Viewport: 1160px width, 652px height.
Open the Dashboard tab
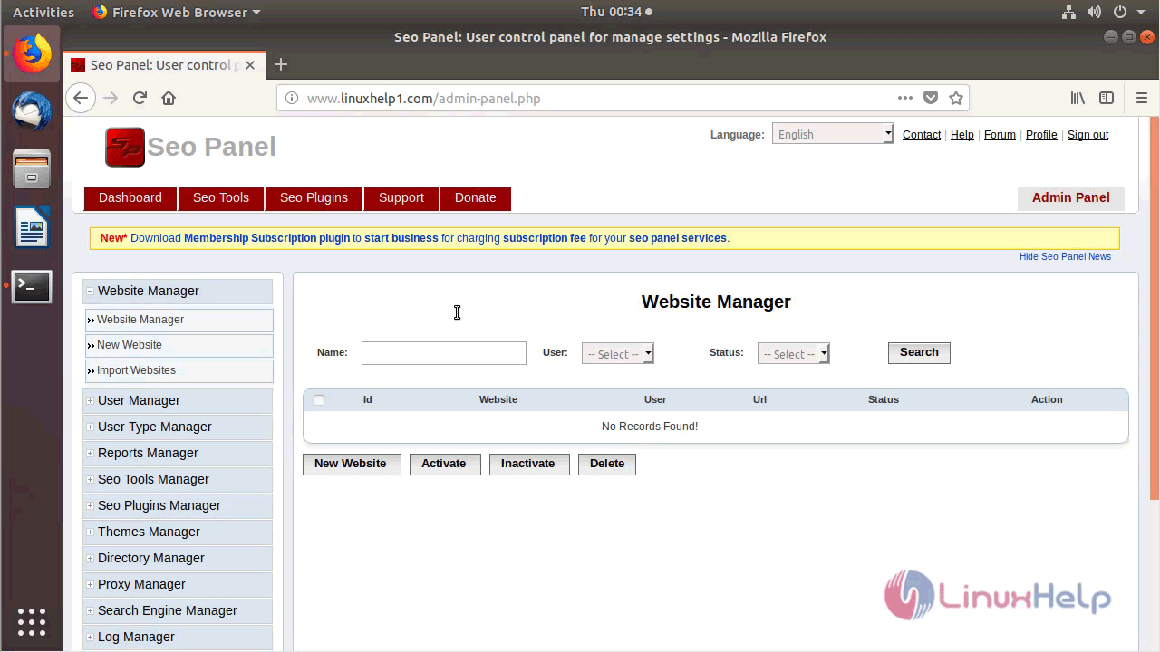coord(130,198)
